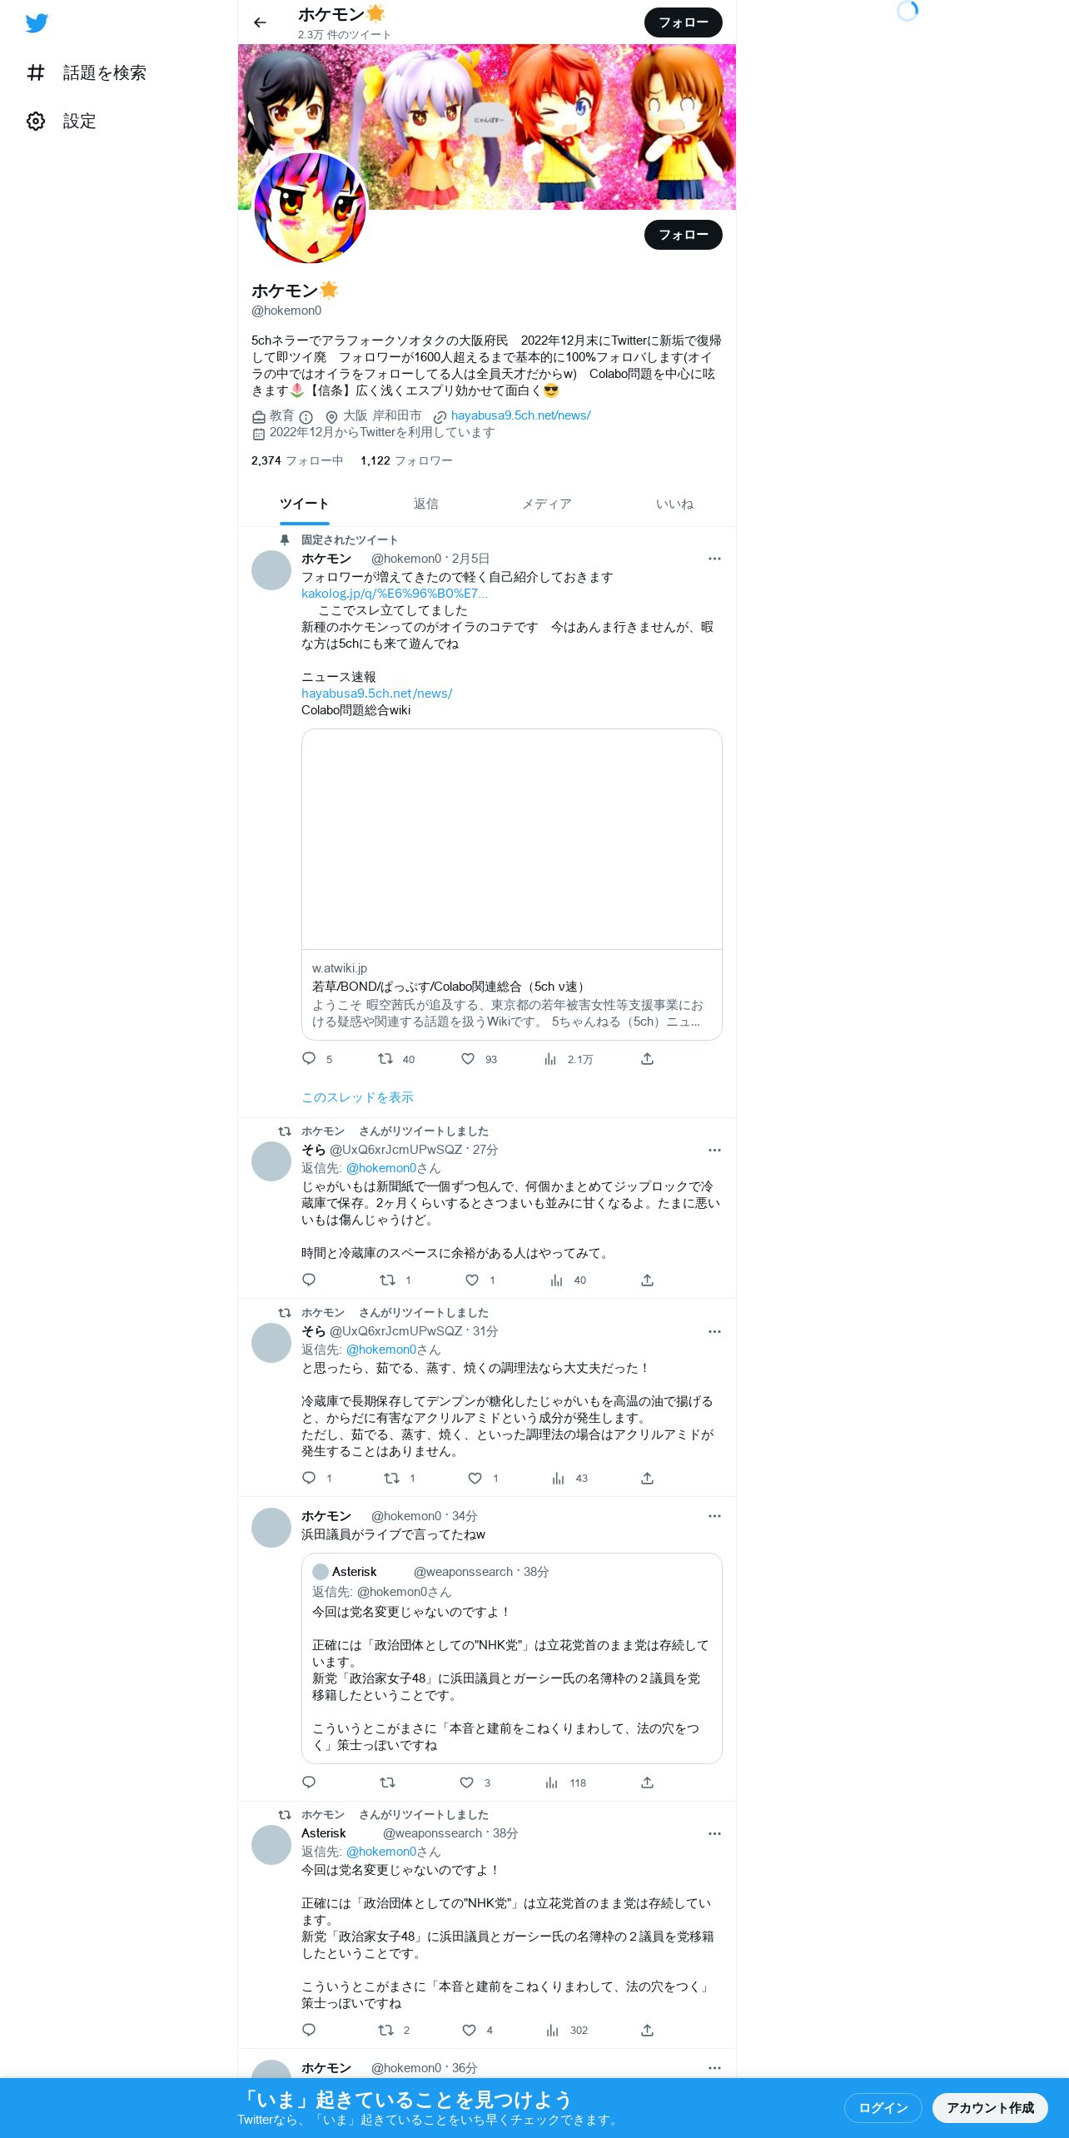Viewport: 1069px width, 2138px height.
Task: Select the いいね tab
Action: 674,504
